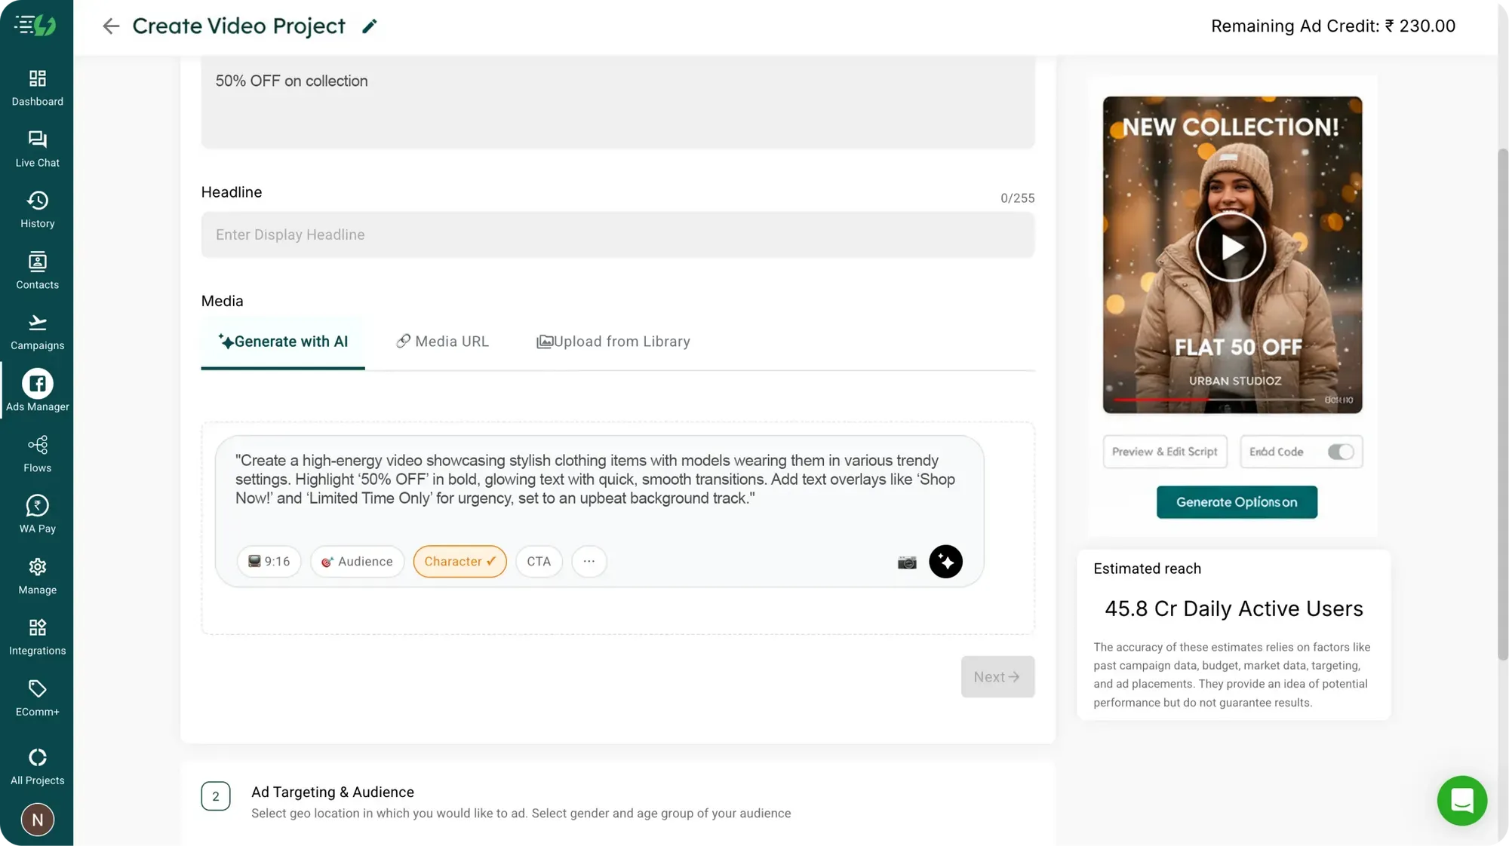Expand the three-dots more options chip

coord(589,562)
